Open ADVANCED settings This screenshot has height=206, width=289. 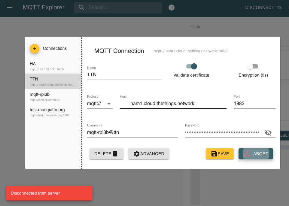pyautogui.click(x=148, y=154)
